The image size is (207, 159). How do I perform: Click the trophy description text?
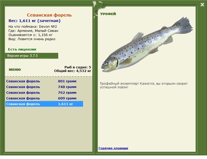coord(144,85)
